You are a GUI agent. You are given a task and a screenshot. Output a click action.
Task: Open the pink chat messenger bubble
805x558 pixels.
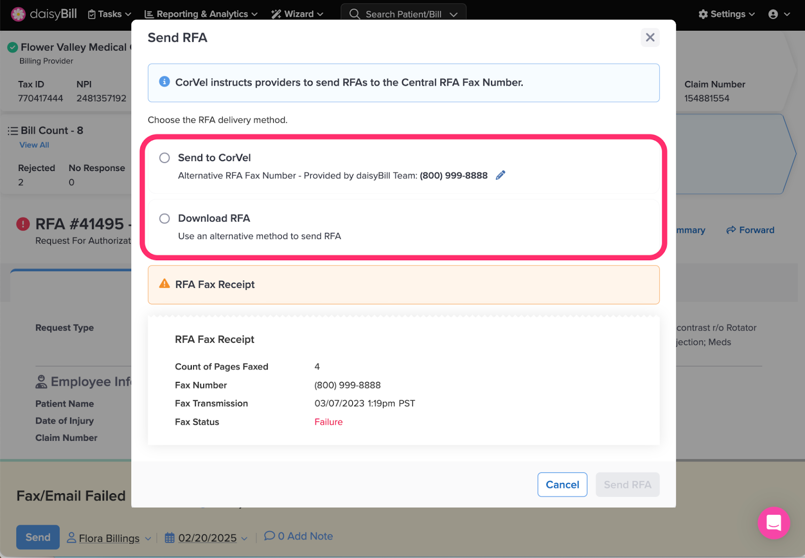coord(774,523)
